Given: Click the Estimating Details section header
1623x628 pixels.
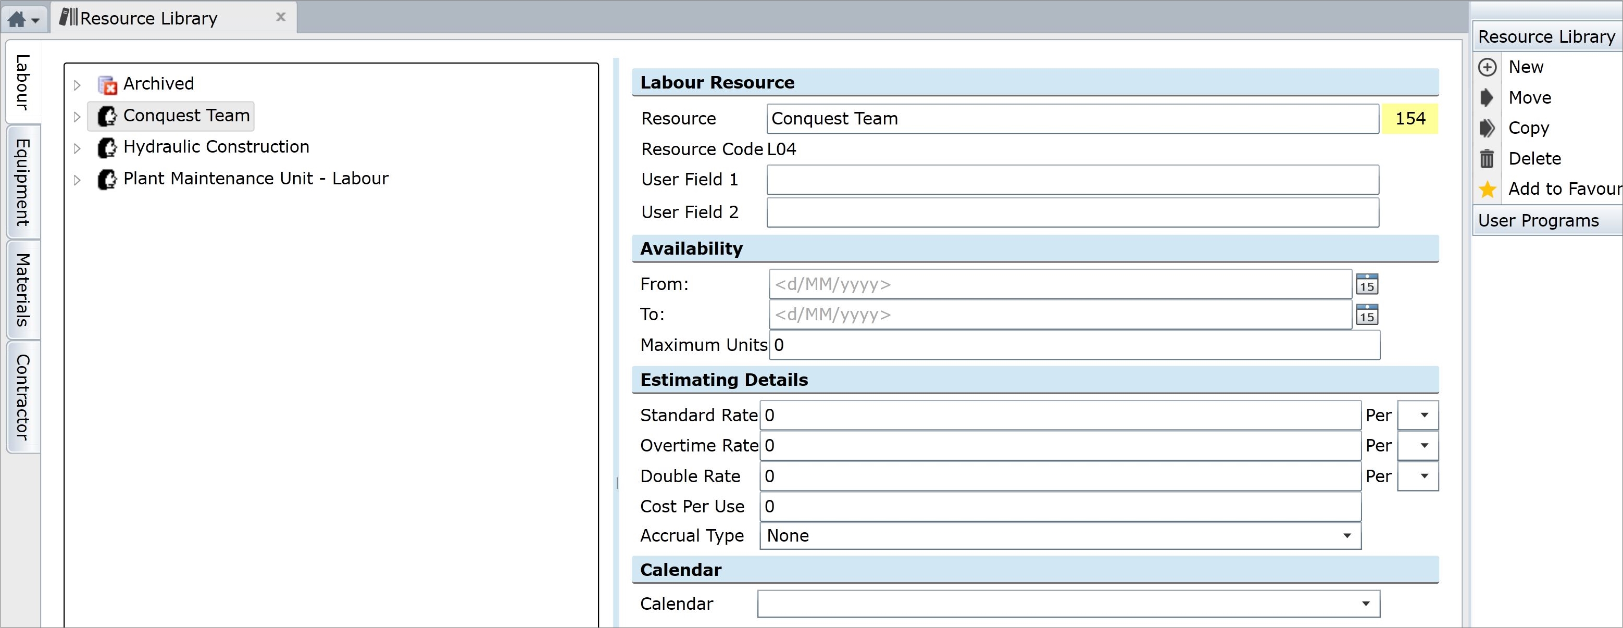Looking at the screenshot, I should [x=1035, y=380].
